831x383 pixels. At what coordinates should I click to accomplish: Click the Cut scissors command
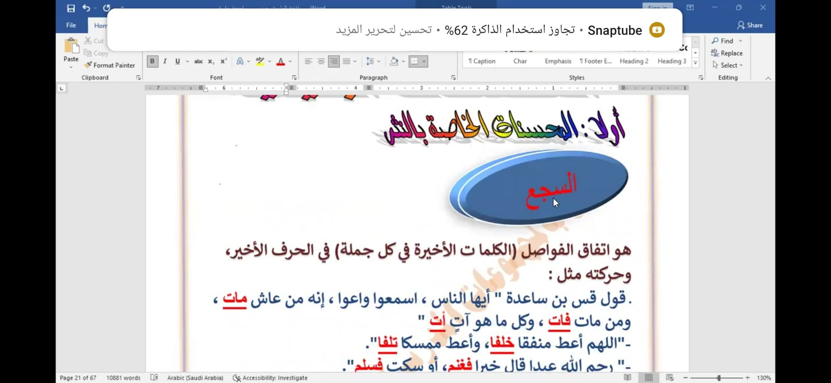(x=94, y=40)
